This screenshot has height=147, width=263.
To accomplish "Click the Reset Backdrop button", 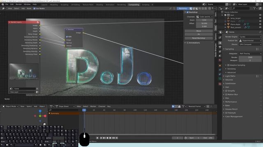I will 198,38.
